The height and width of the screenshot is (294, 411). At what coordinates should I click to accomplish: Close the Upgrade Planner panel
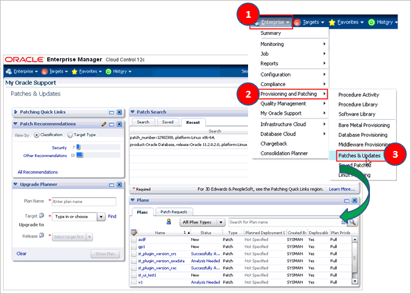point(119,185)
